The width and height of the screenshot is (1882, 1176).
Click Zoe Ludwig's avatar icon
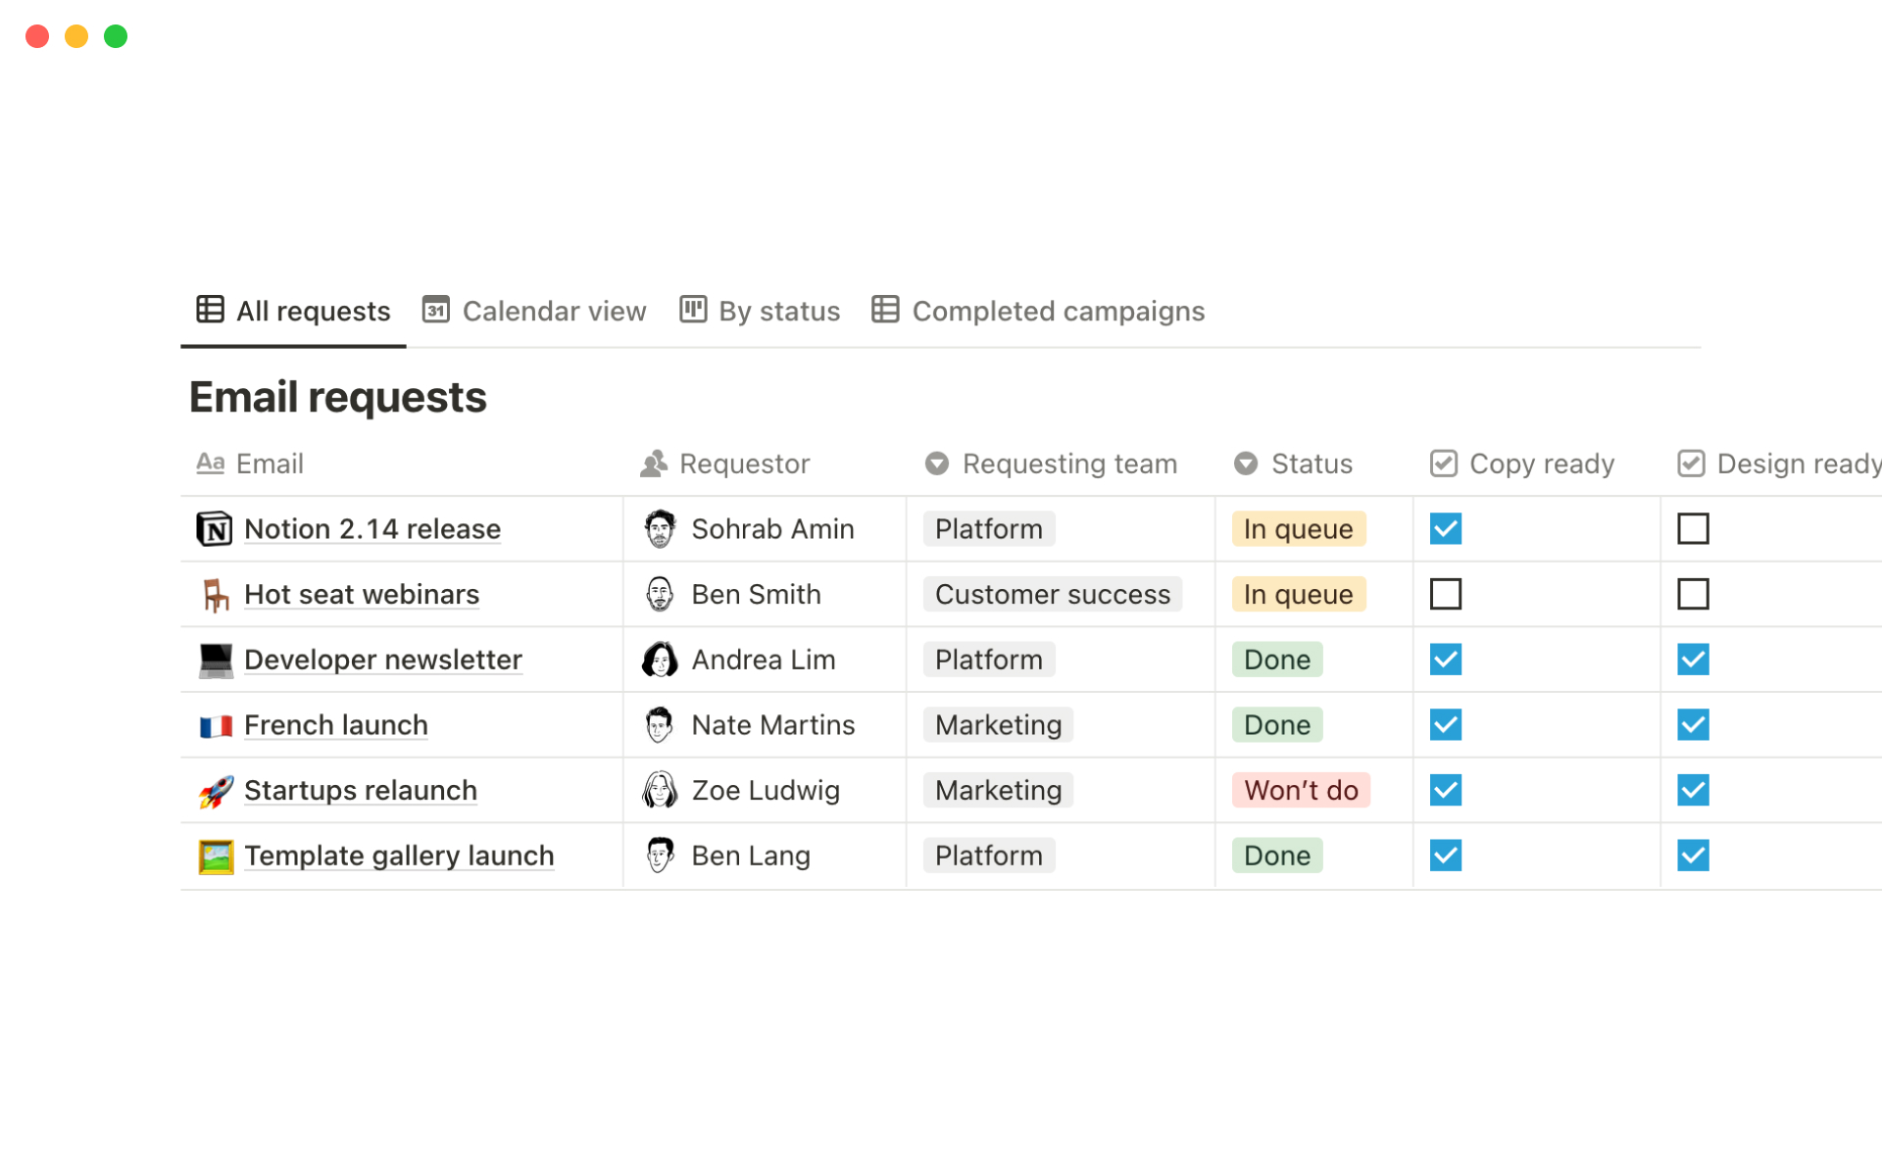click(660, 790)
